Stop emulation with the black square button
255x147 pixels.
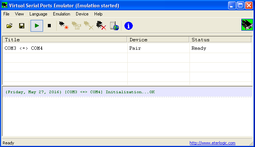click(x=49, y=26)
